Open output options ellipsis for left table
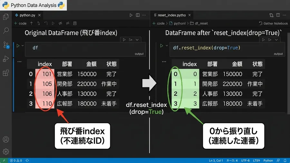 (x=19, y=62)
